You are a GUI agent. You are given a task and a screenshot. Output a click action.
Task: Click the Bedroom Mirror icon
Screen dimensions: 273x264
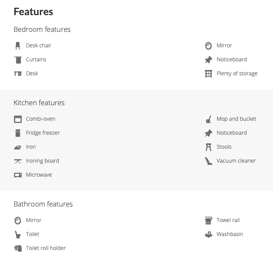coord(209,46)
